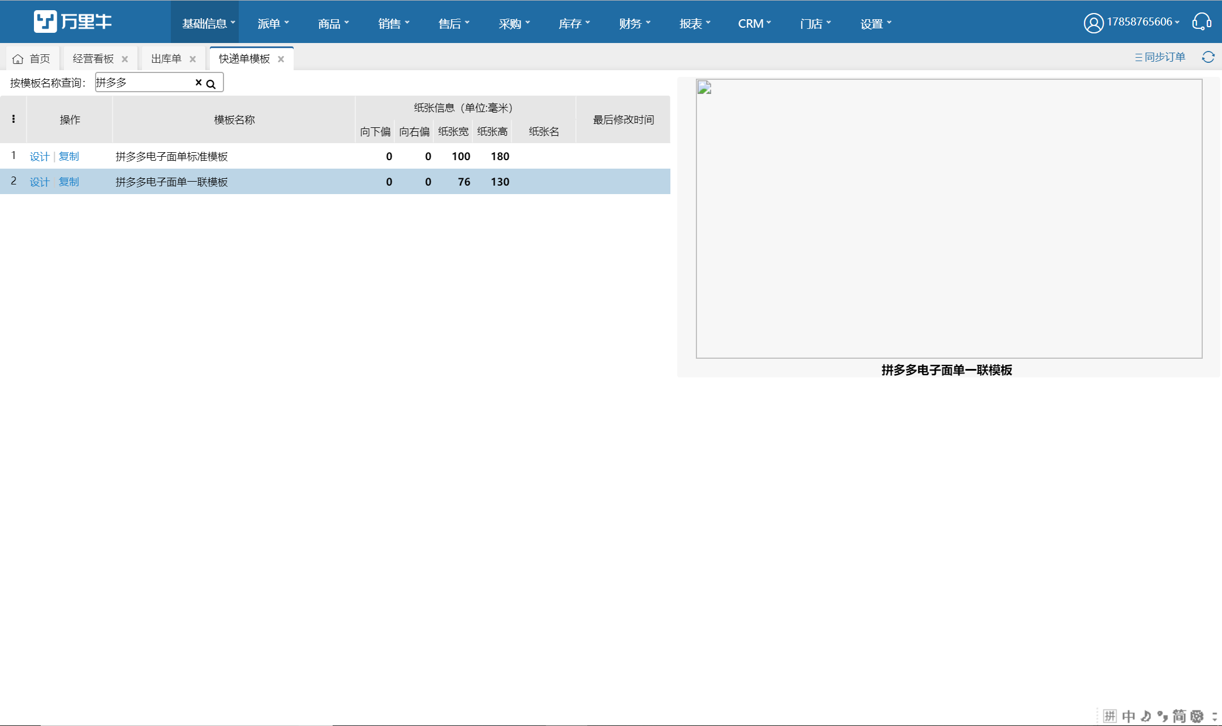Expand the 采购 menu
1222x726 pixels.
514,24
